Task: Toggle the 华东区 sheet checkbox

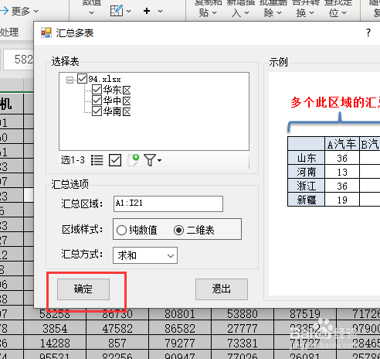Action: [x=97, y=90]
